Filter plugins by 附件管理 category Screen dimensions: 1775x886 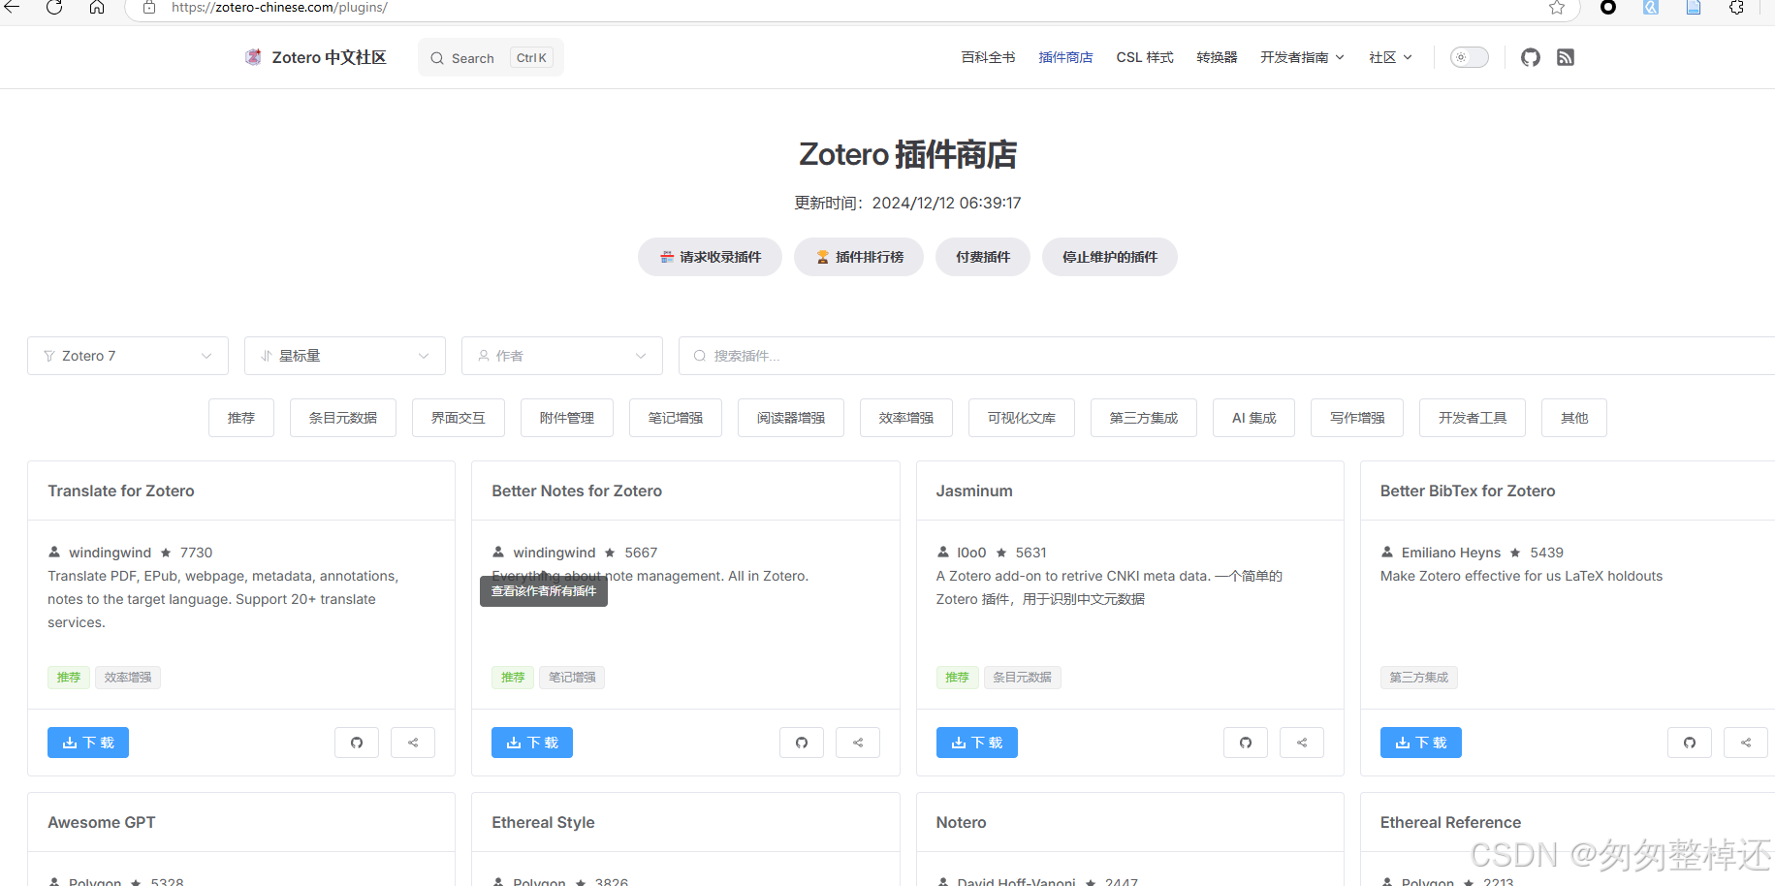point(567,418)
